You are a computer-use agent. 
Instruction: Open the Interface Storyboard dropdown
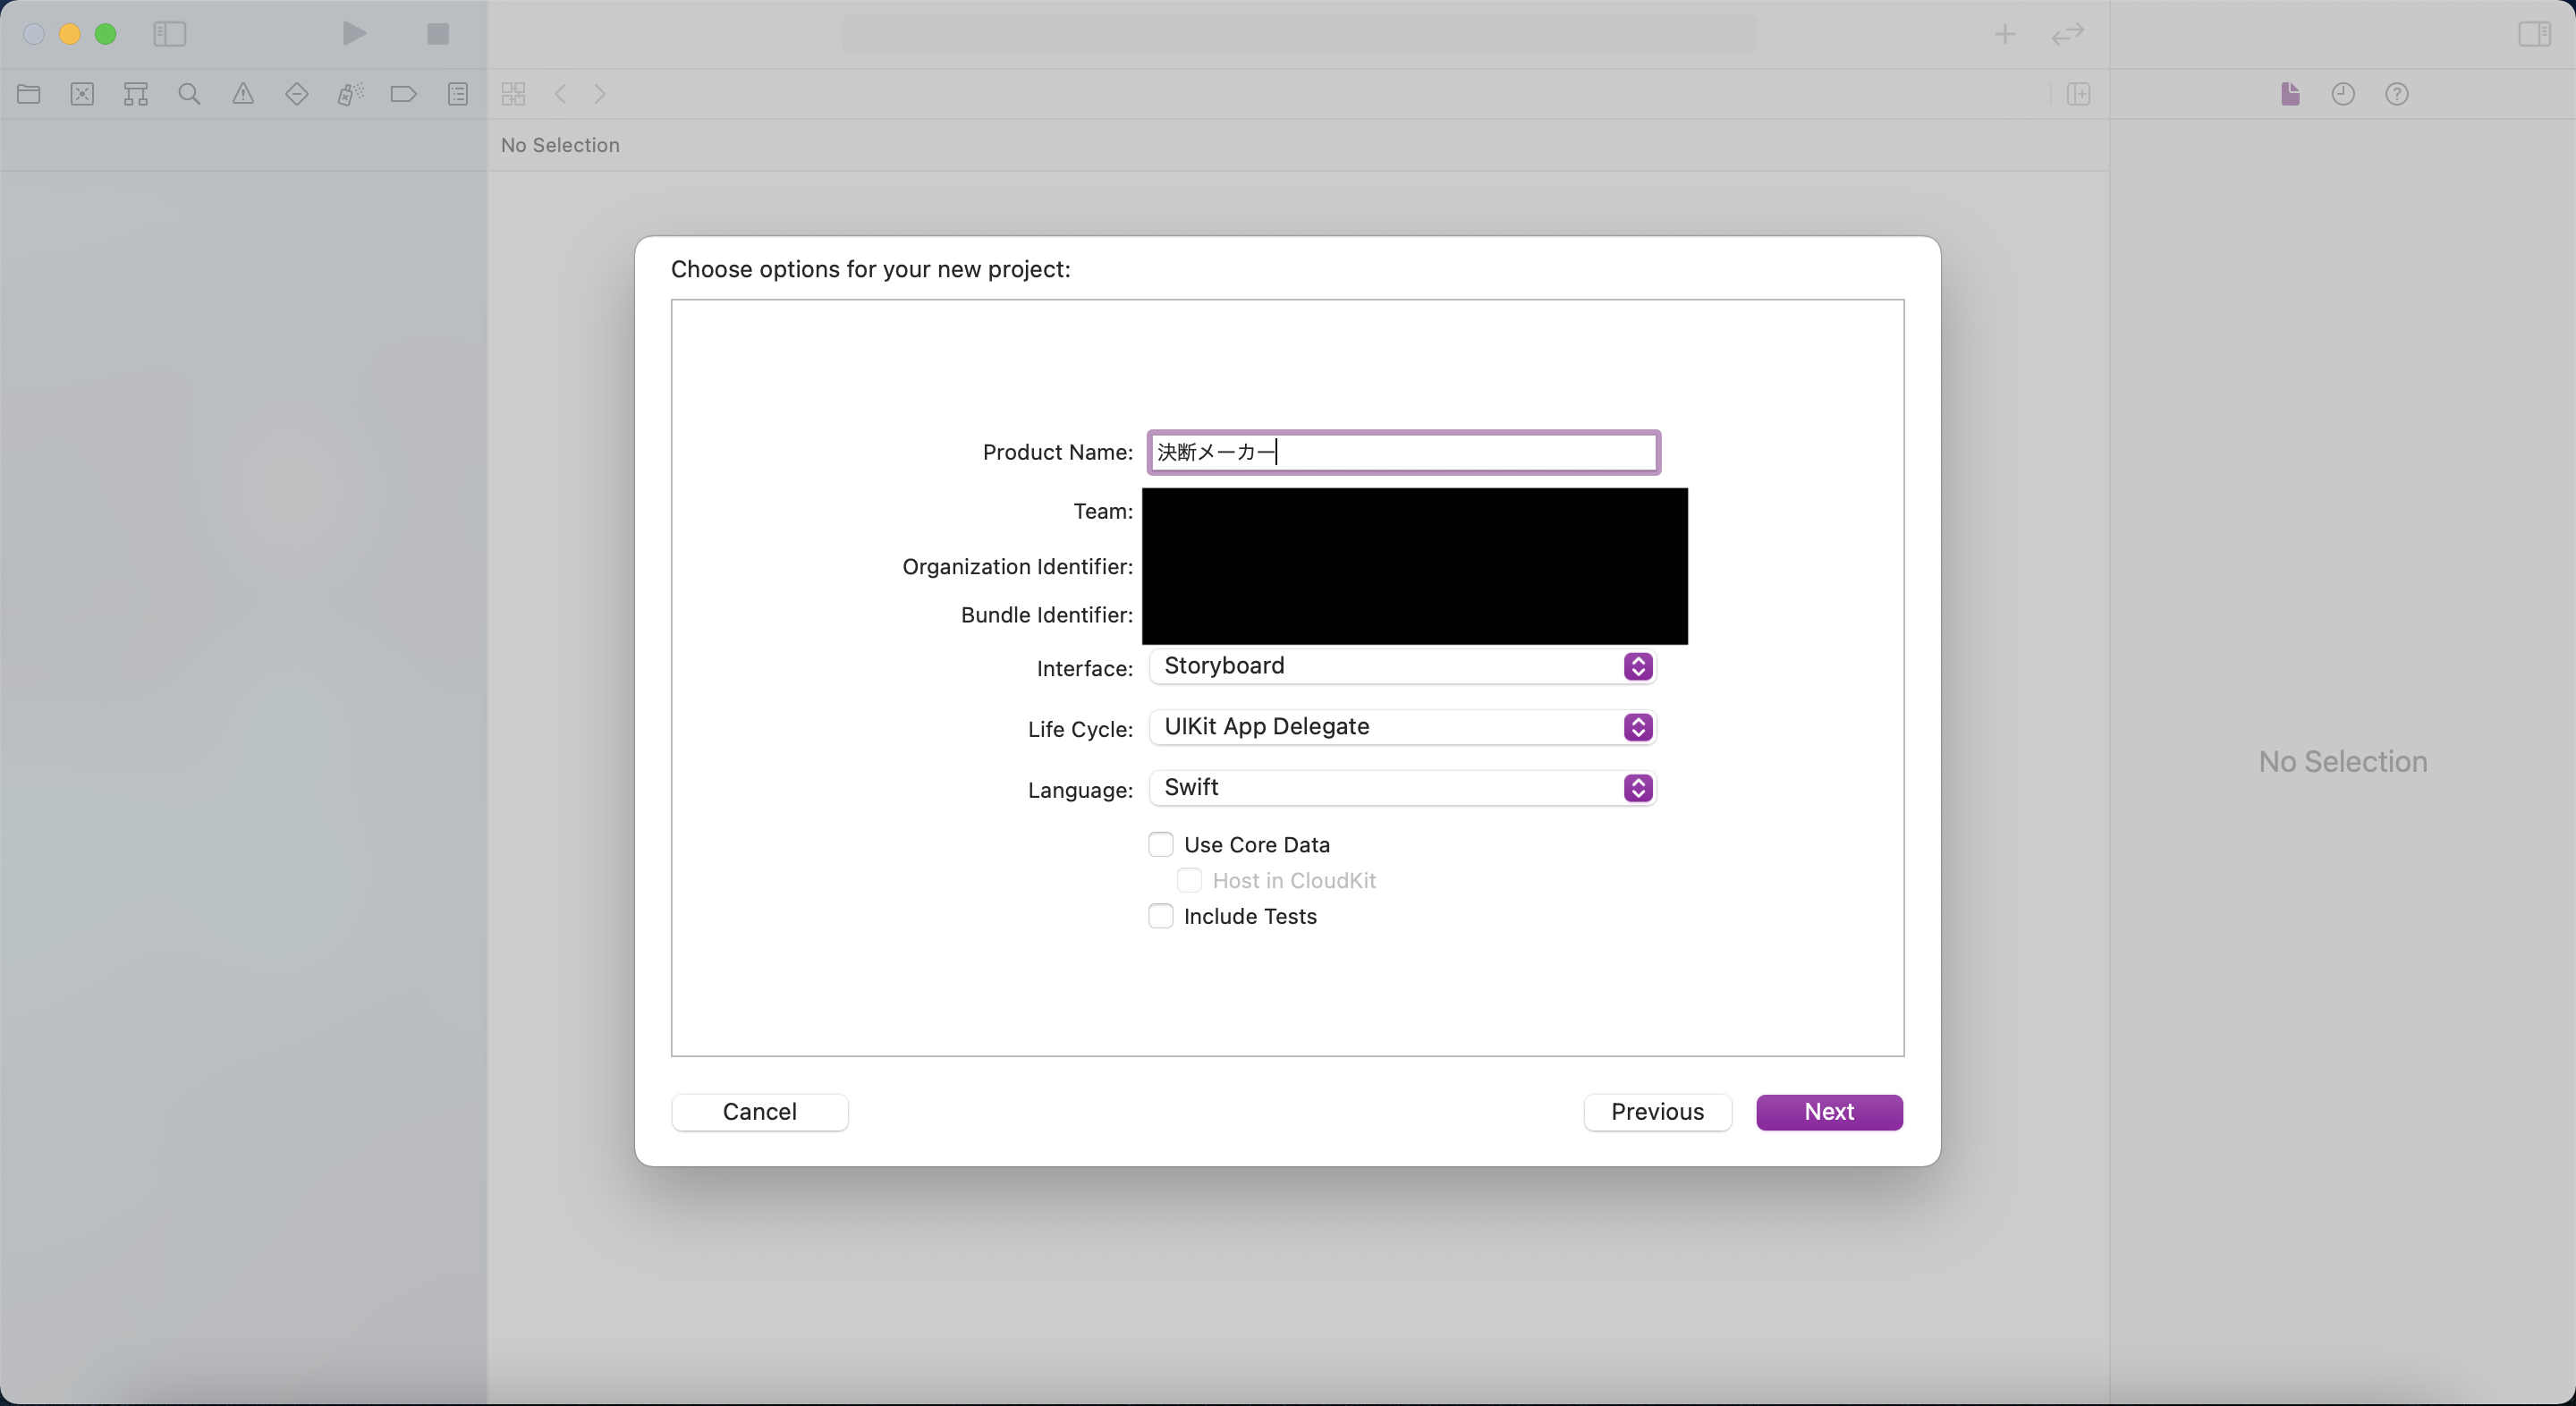(x=1402, y=666)
